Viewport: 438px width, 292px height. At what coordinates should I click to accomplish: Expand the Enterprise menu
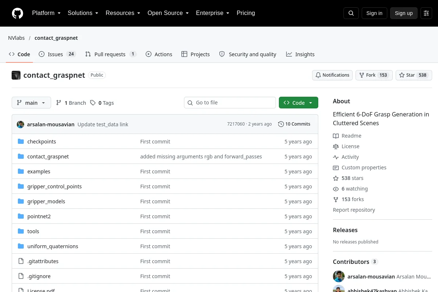point(213,13)
